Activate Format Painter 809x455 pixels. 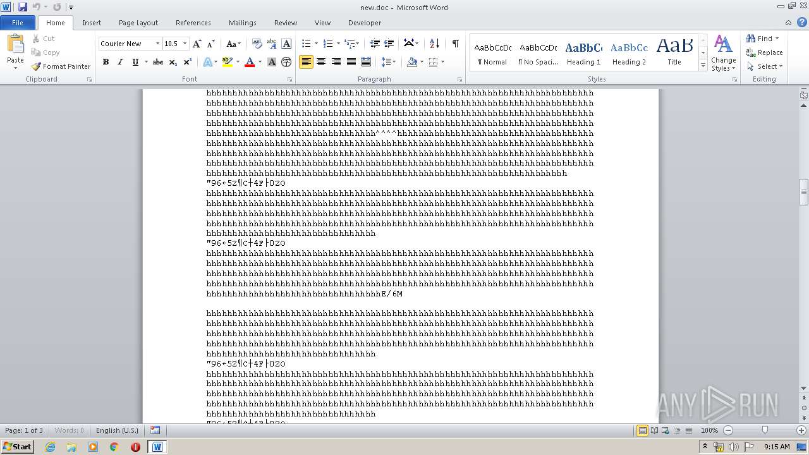pos(61,66)
